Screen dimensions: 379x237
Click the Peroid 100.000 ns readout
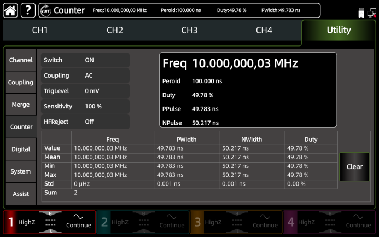coord(192,81)
